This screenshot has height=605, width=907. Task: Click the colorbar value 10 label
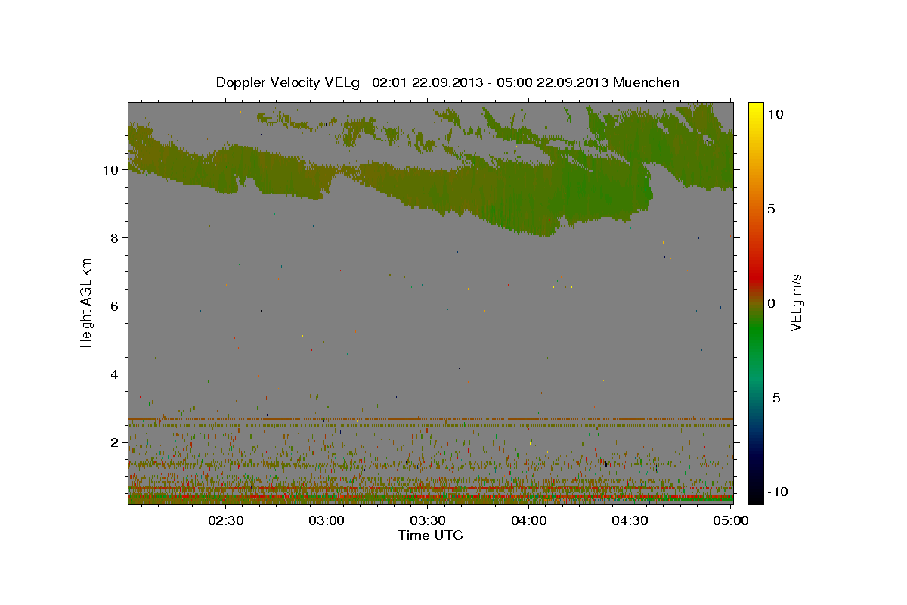point(775,114)
